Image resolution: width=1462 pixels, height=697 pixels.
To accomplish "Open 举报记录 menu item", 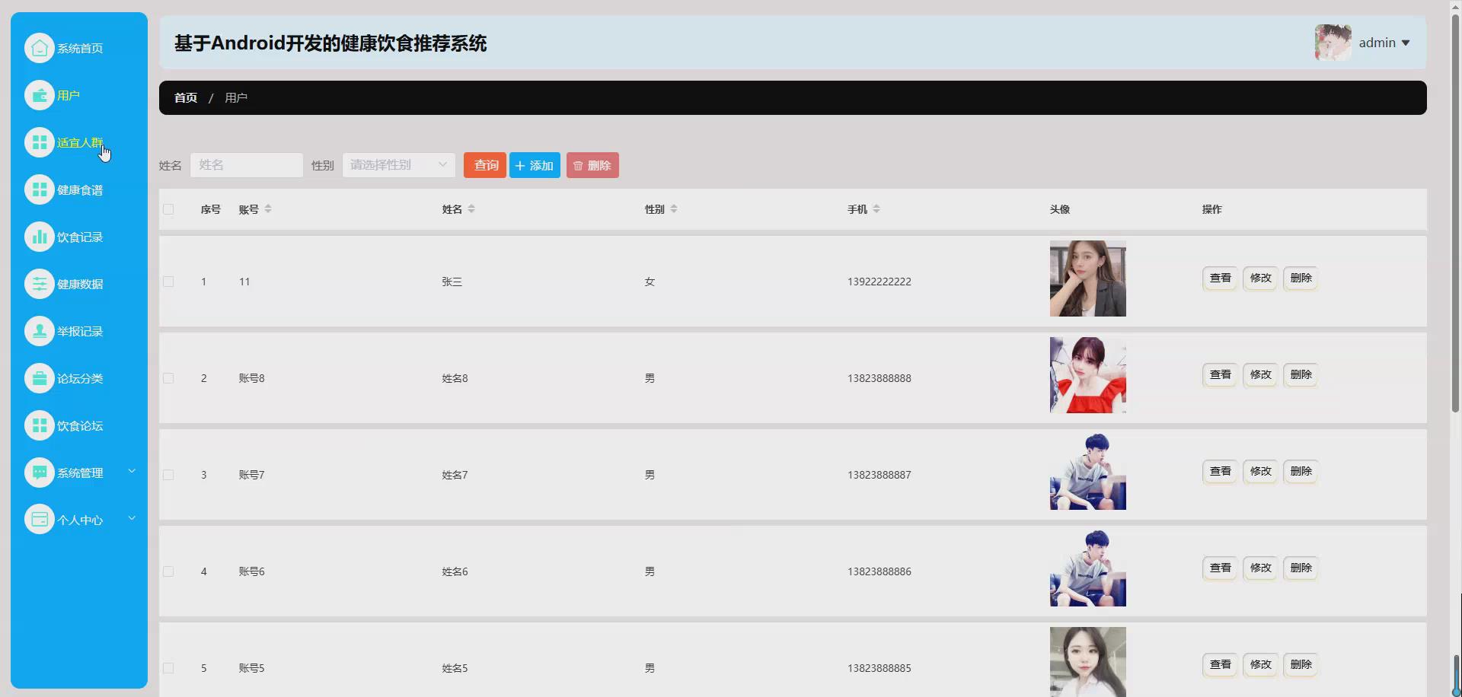I will pos(80,331).
